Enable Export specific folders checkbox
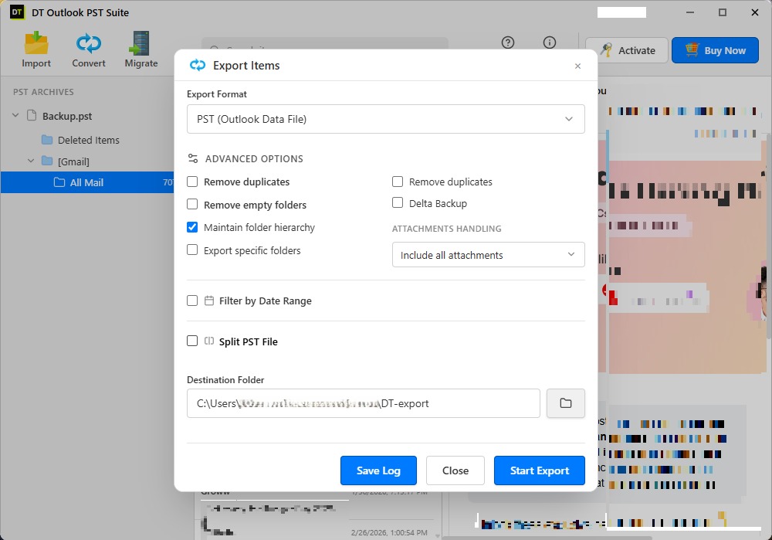The width and height of the screenshot is (772, 540). click(x=192, y=250)
